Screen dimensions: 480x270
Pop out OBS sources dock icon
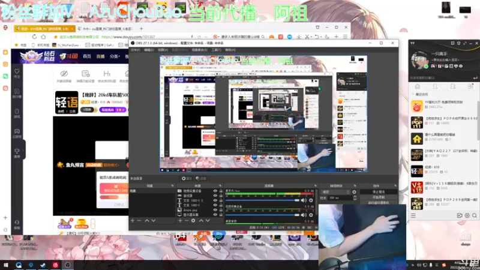click(x=220, y=186)
